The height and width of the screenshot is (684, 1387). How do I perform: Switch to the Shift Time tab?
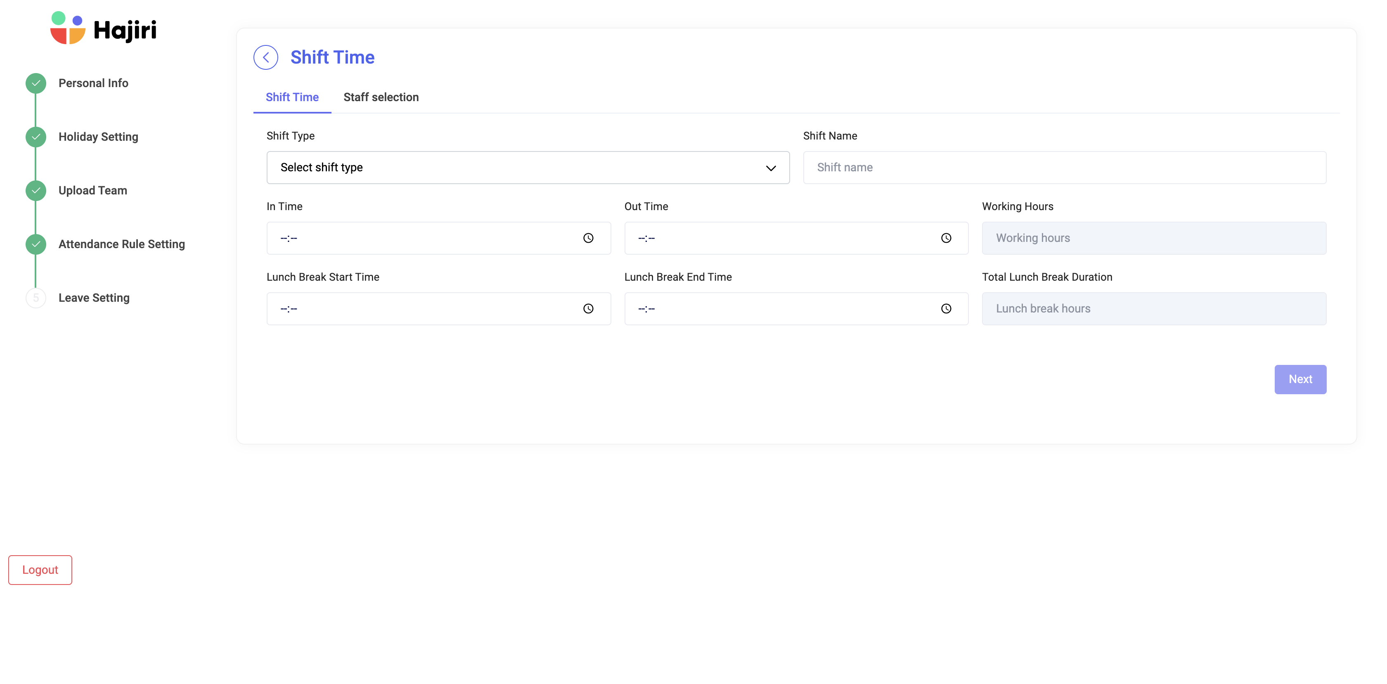point(292,97)
